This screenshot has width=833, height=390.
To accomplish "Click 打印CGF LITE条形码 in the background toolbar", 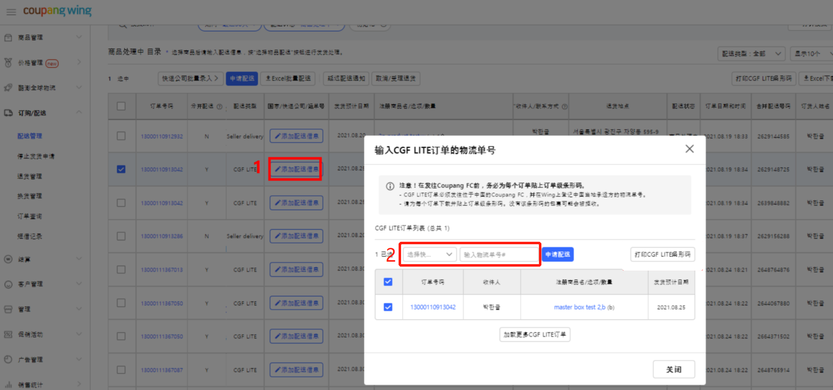I will [x=763, y=79].
